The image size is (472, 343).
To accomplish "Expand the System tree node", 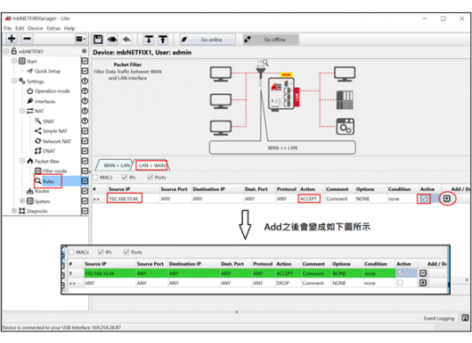I will (x=22, y=201).
